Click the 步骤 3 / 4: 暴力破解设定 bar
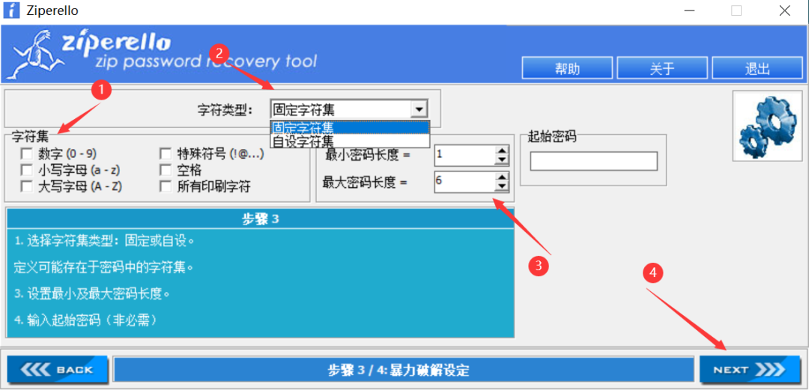This screenshot has height=390, width=809. [404, 369]
